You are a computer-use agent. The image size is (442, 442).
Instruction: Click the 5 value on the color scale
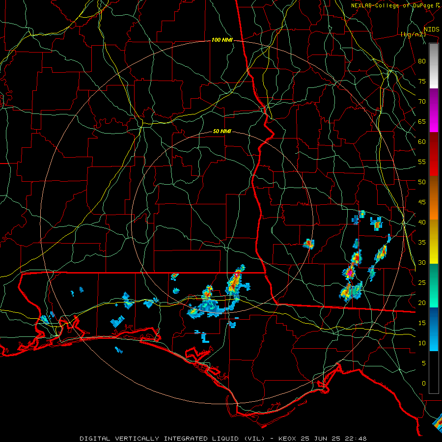click(424, 363)
